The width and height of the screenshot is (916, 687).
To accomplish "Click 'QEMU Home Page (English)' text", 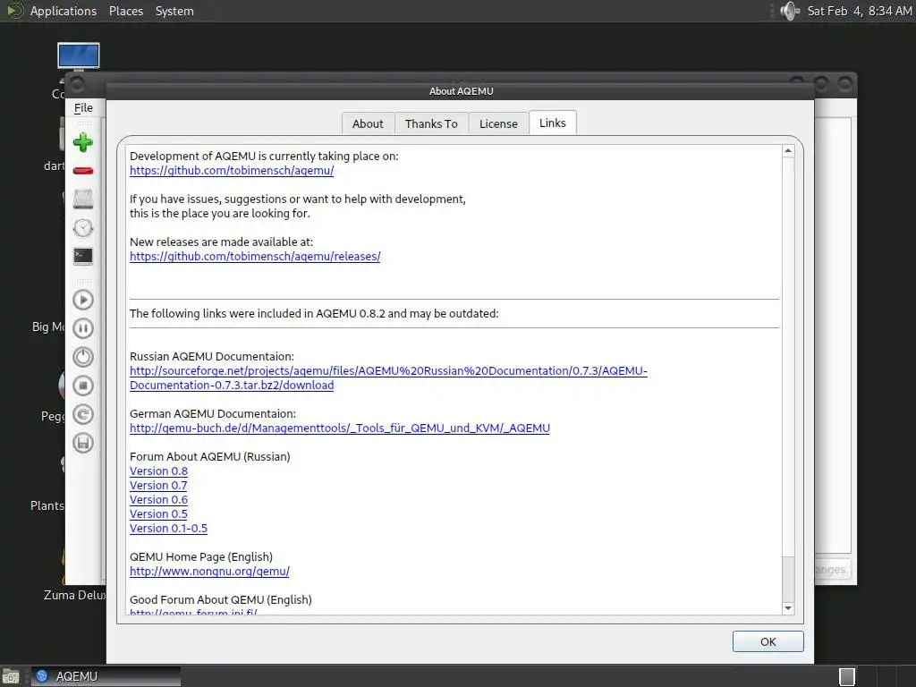I will pos(201,556).
